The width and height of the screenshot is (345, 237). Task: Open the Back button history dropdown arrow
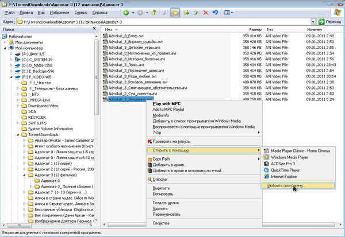(x=133, y=13)
